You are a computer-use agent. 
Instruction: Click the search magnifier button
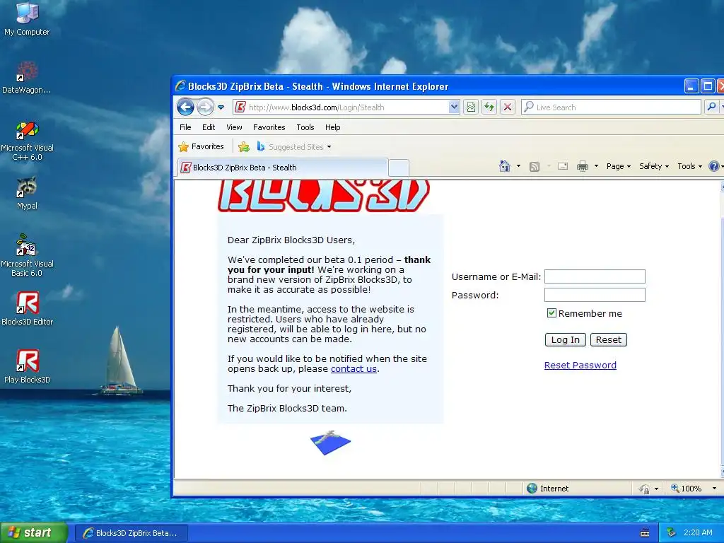(x=711, y=107)
